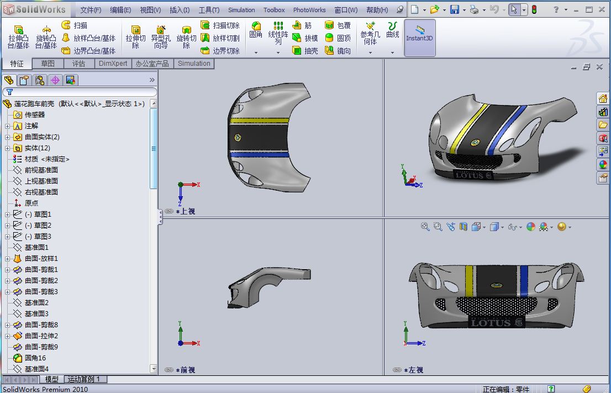Click the section view icon
This screenshot has width=611, height=393.
[463, 227]
